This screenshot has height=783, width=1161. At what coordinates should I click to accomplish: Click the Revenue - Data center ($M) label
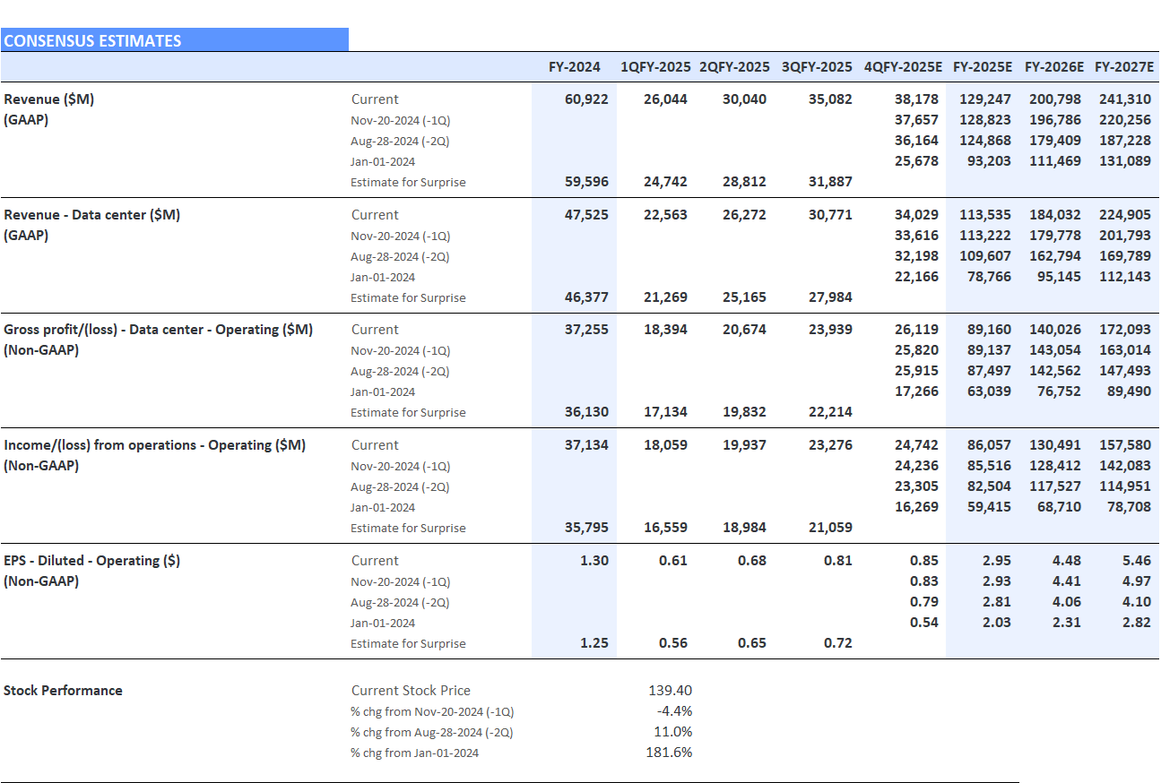point(92,215)
